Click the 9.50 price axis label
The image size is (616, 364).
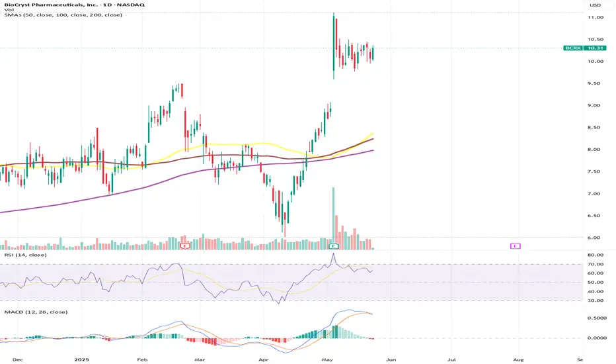tap(596, 83)
